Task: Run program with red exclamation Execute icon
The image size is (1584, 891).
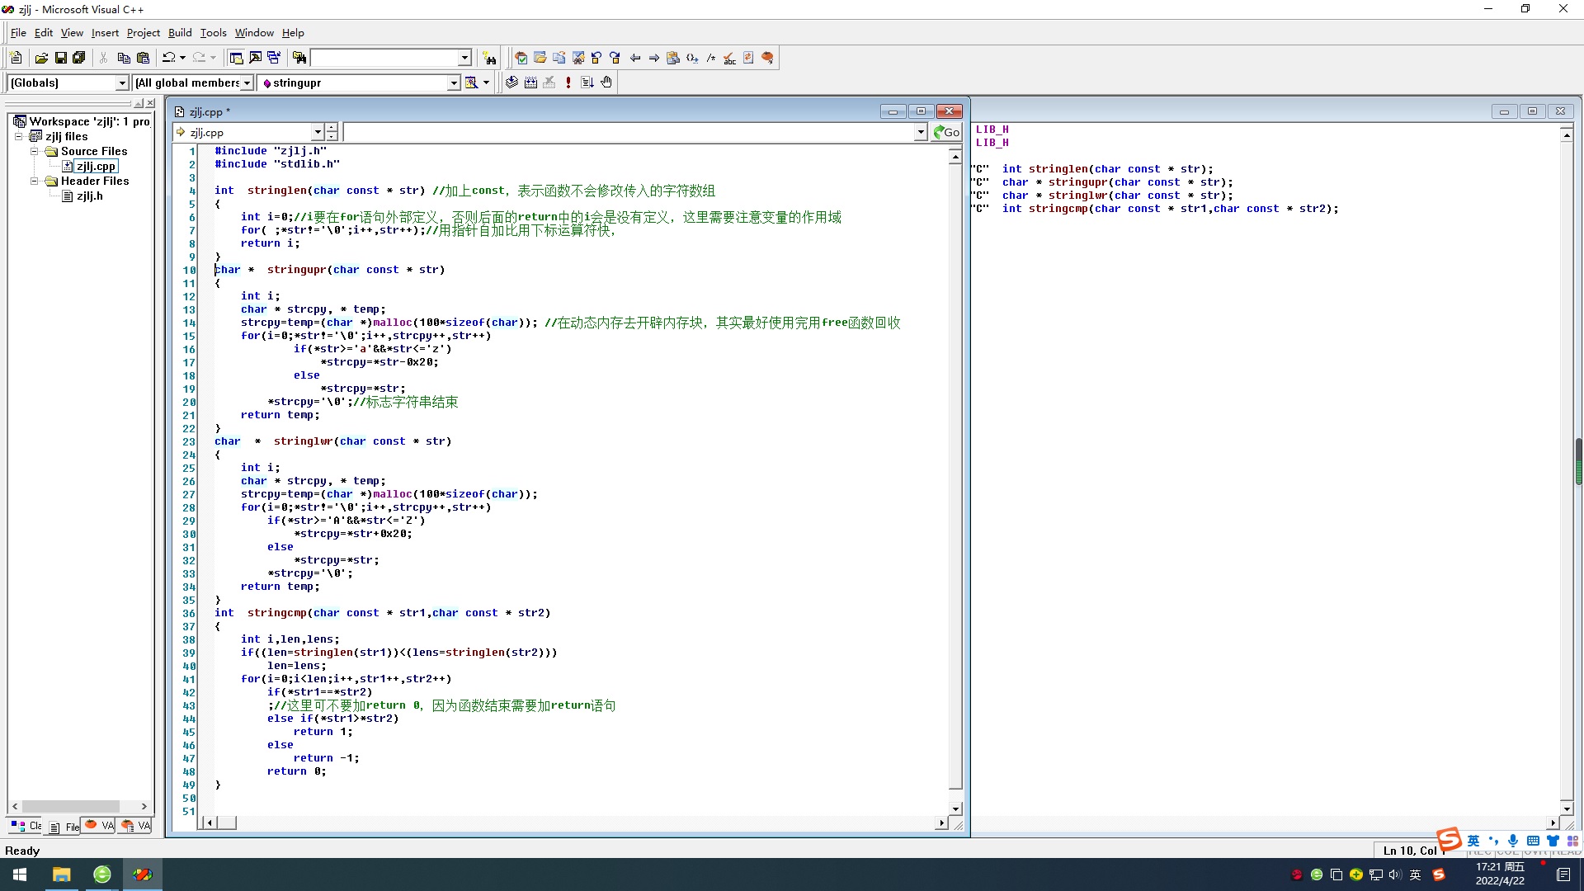Action: 568,82
